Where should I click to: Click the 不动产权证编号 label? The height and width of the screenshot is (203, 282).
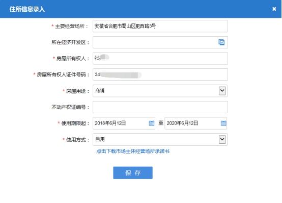click(70, 107)
